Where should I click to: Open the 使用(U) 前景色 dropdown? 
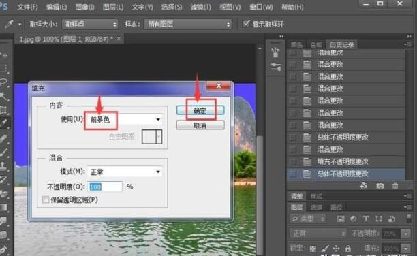pos(125,119)
